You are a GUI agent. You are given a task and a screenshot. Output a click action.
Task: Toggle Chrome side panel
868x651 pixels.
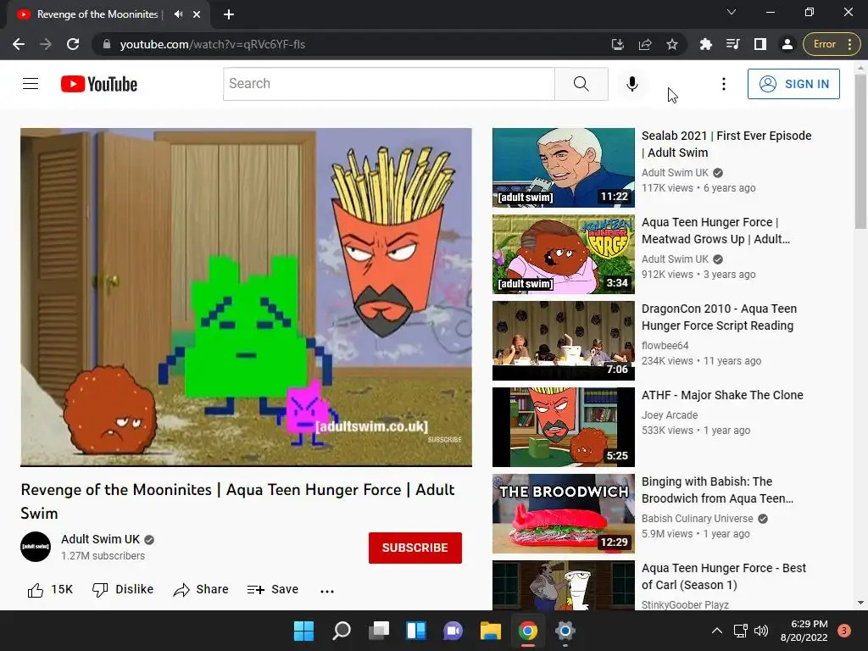(x=760, y=44)
